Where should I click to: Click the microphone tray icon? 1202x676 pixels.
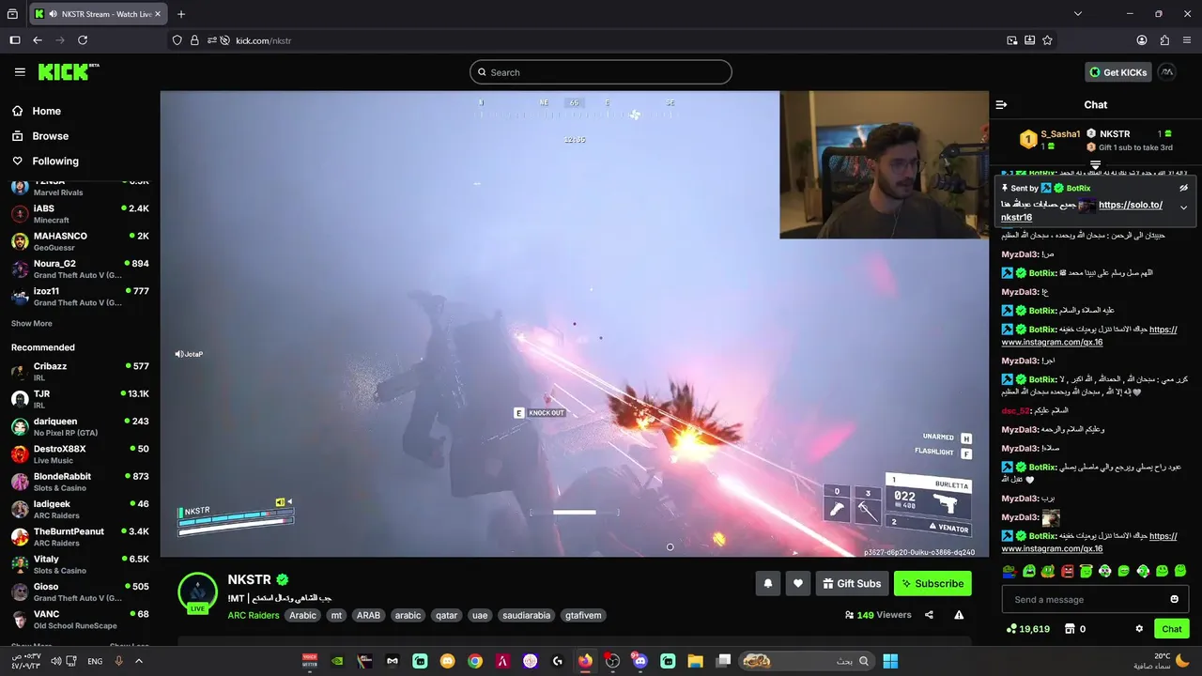point(118,661)
